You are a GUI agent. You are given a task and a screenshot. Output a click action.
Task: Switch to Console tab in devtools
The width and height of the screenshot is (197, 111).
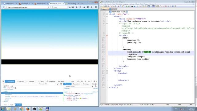pos(20,81)
